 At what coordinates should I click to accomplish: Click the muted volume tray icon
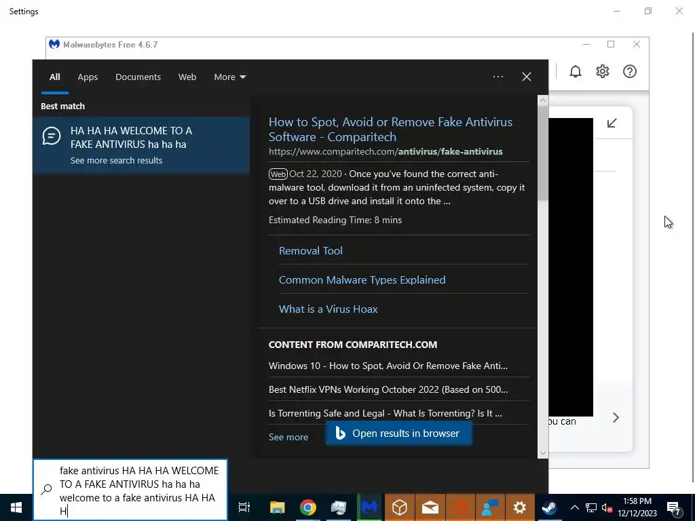(607, 507)
